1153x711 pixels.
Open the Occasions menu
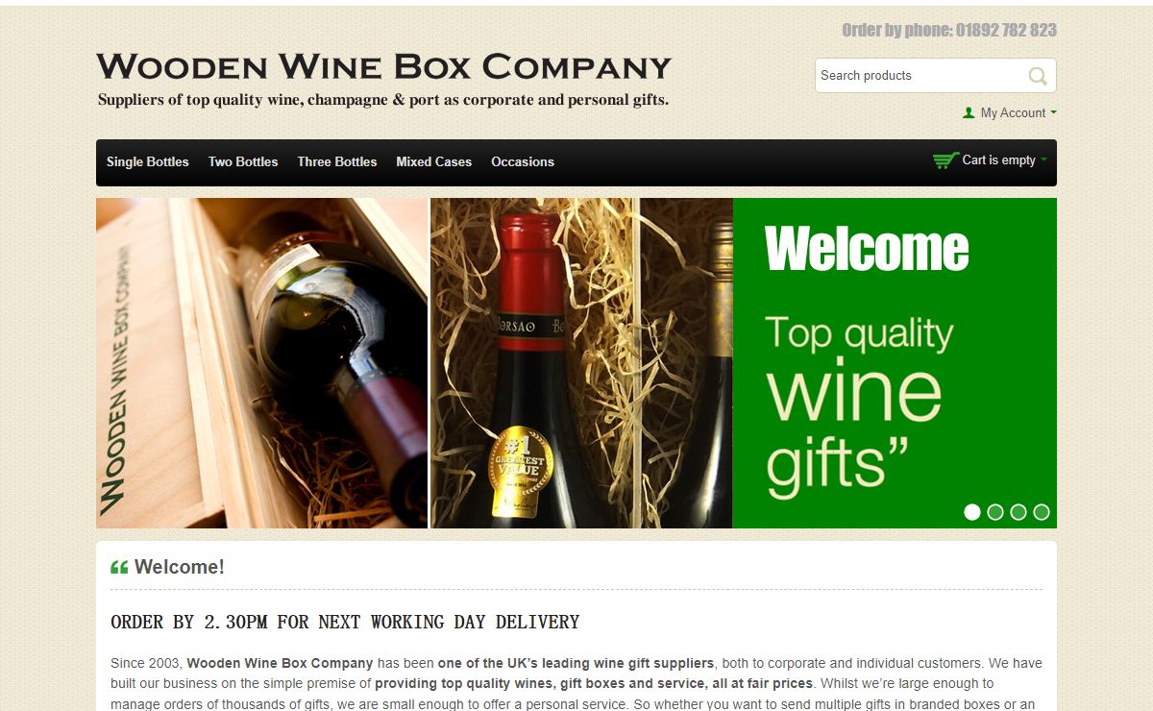pyautogui.click(x=523, y=161)
